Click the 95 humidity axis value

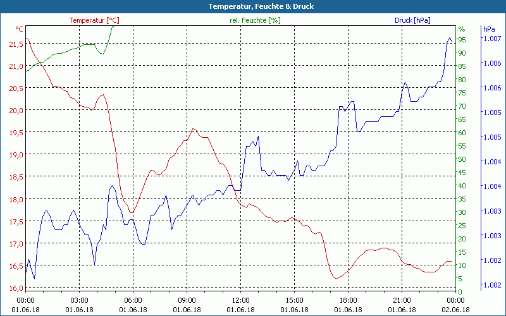click(x=462, y=40)
